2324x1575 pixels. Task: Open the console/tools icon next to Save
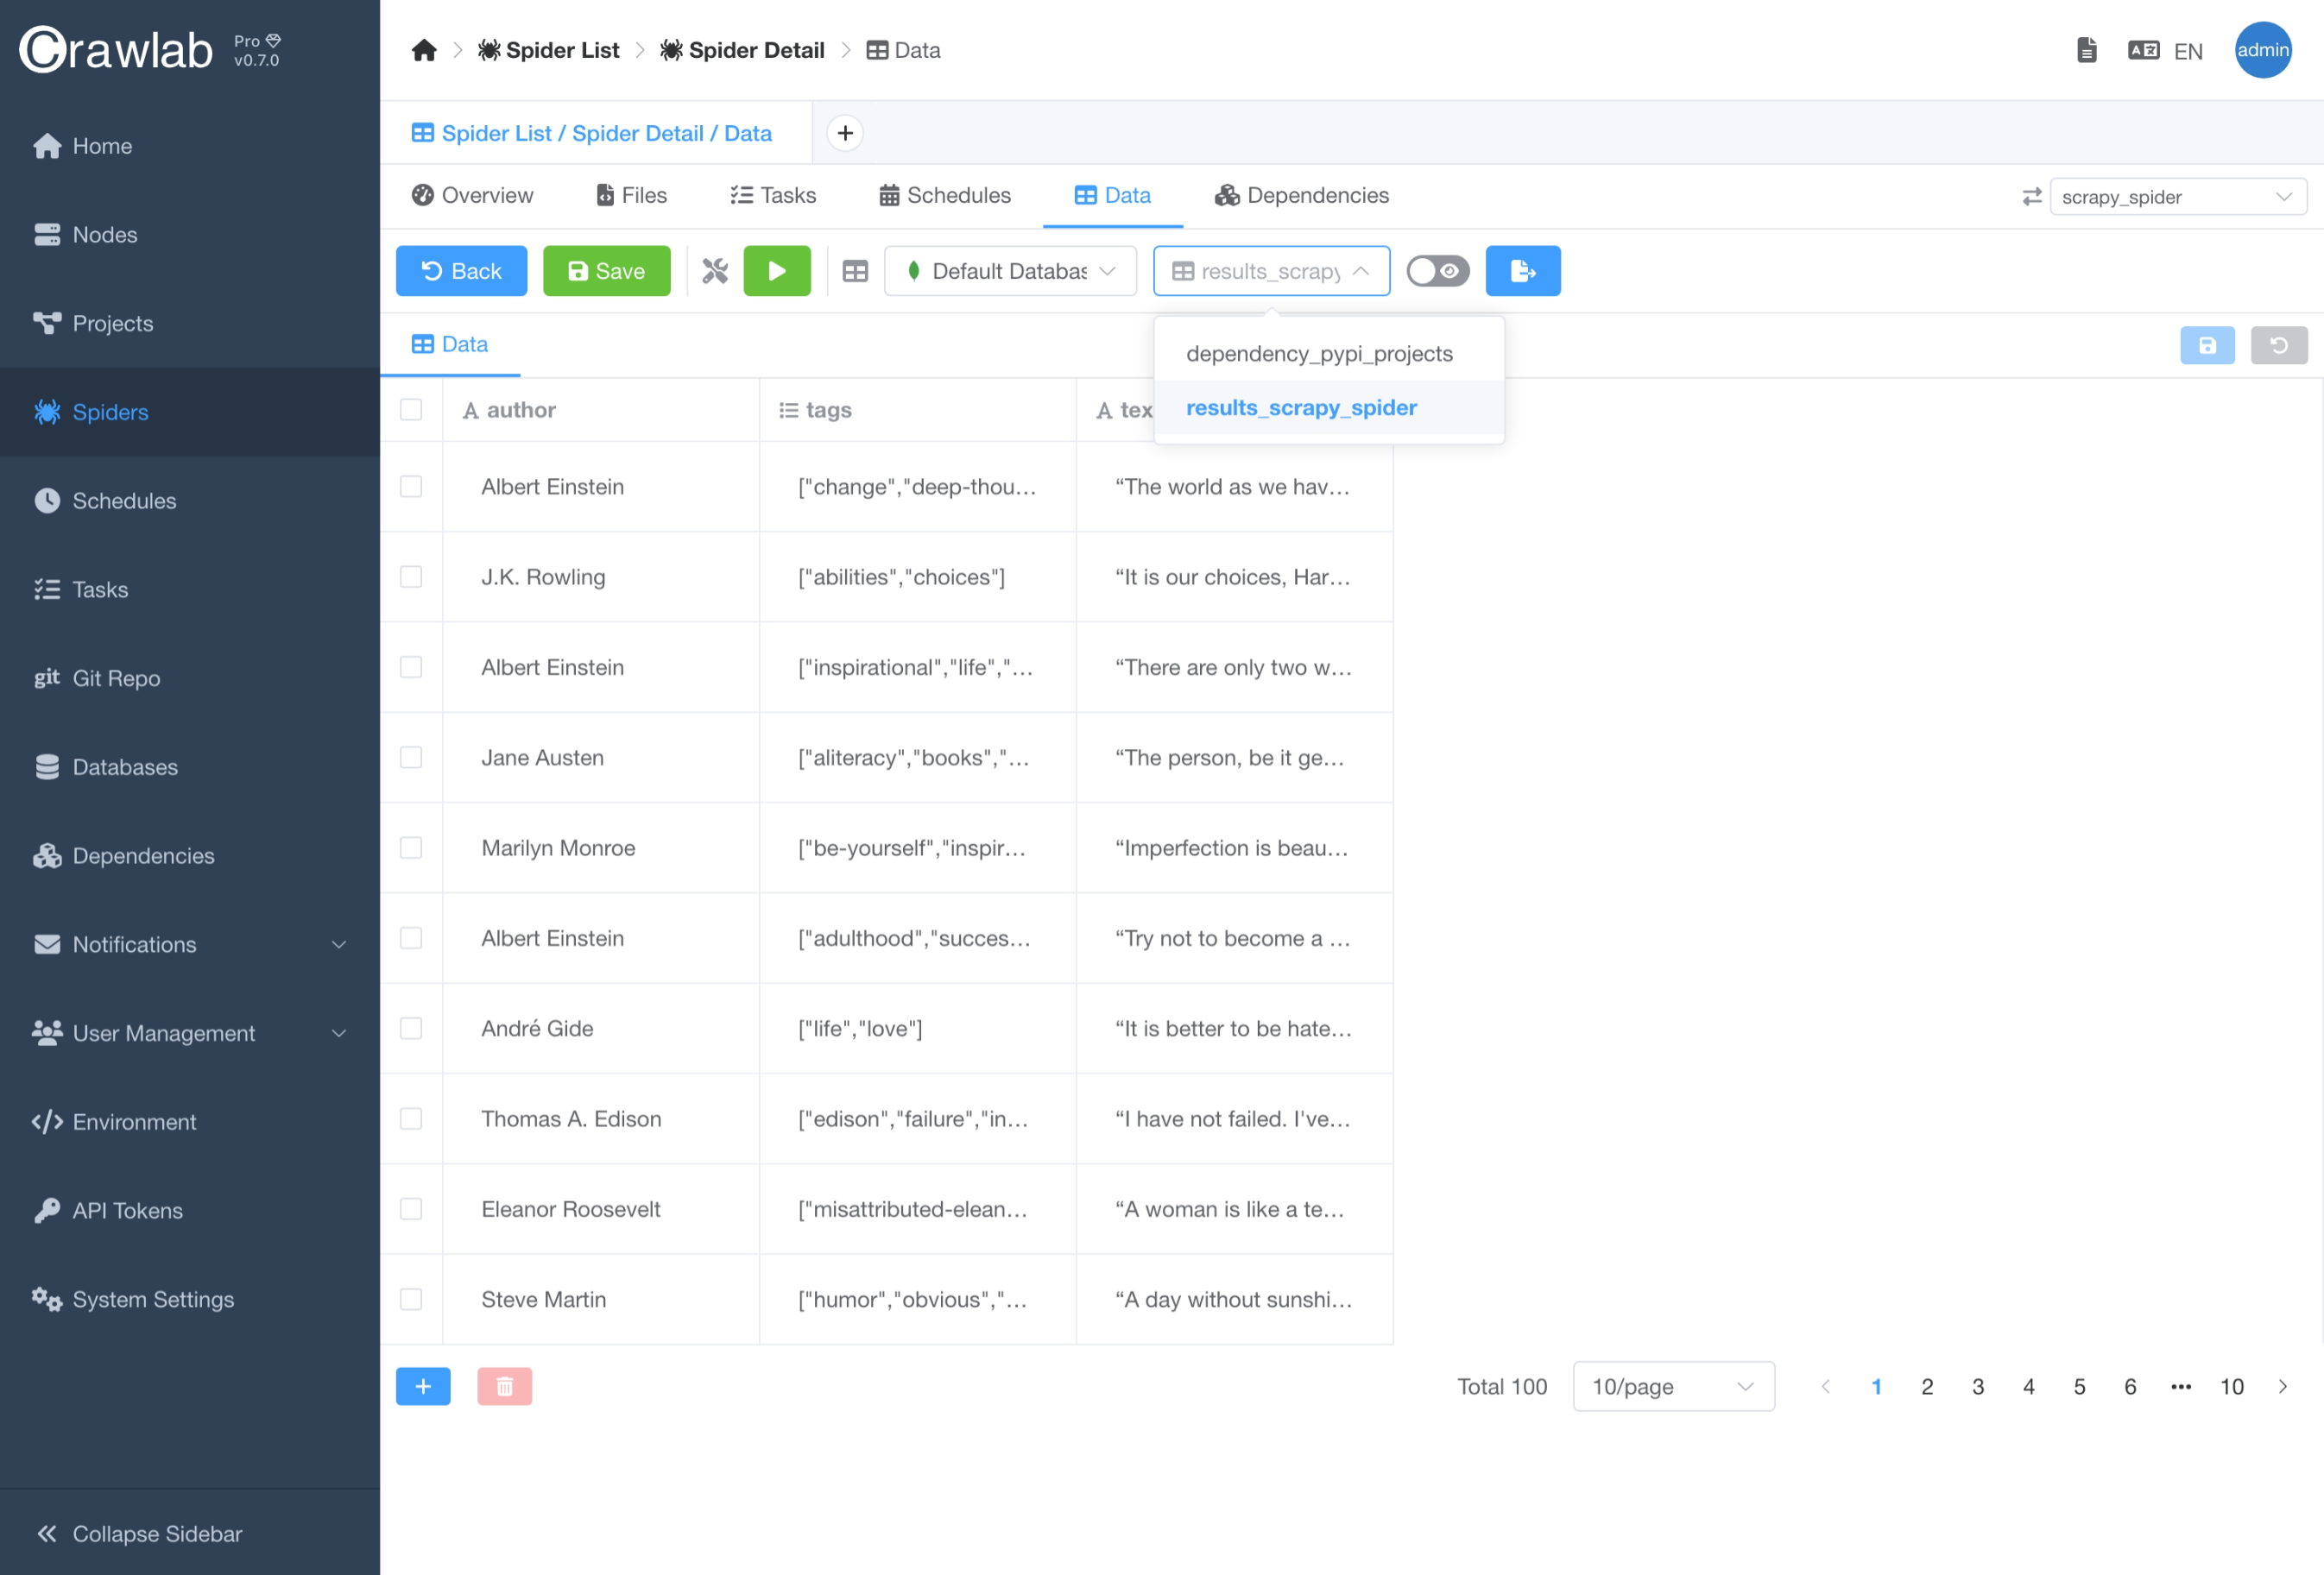(x=714, y=270)
